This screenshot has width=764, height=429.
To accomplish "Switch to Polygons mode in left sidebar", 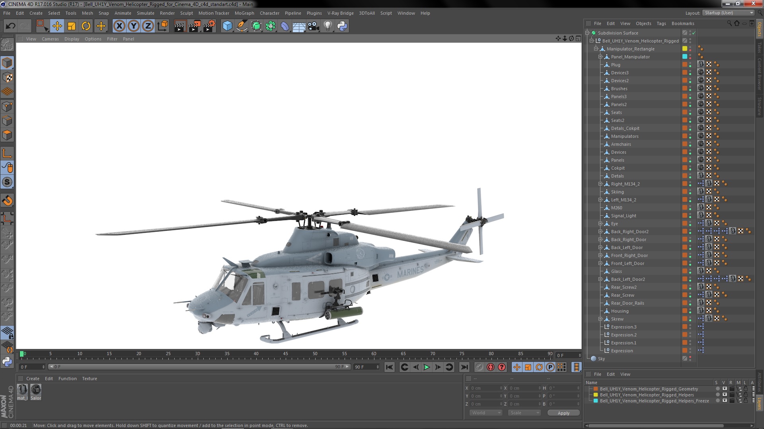I will 7,135.
